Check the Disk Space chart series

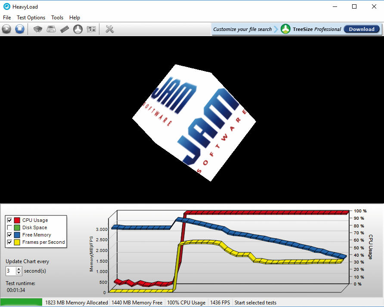tap(9, 227)
